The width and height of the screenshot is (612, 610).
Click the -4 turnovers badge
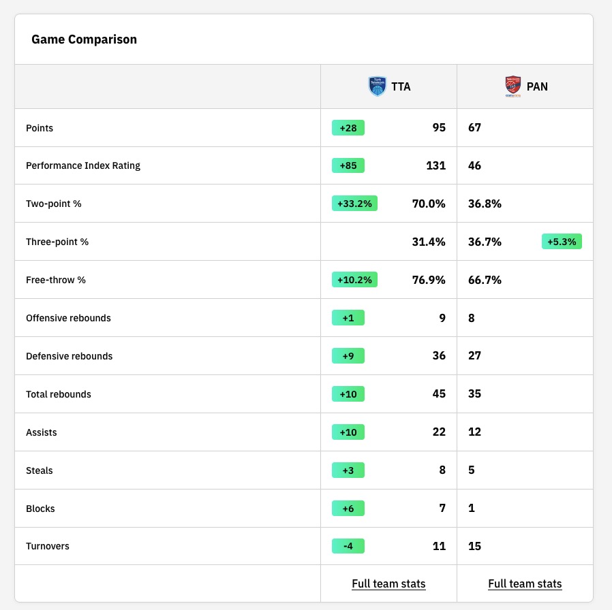[348, 546]
